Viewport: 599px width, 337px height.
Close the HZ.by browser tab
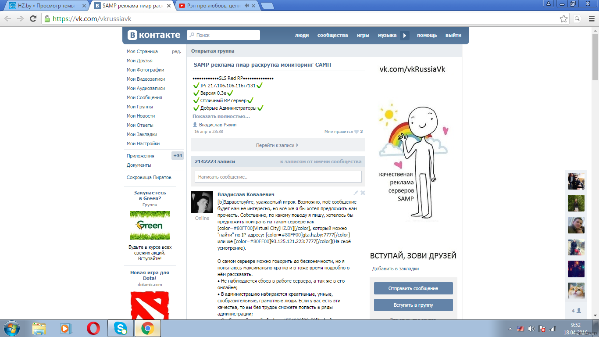pyautogui.click(x=85, y=6)
